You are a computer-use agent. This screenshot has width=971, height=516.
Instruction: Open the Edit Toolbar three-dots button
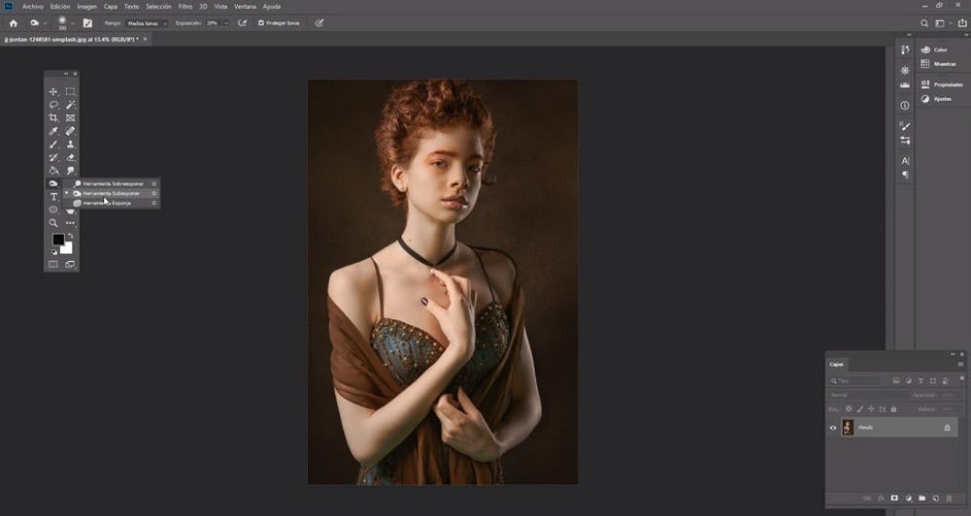[70, 223]
